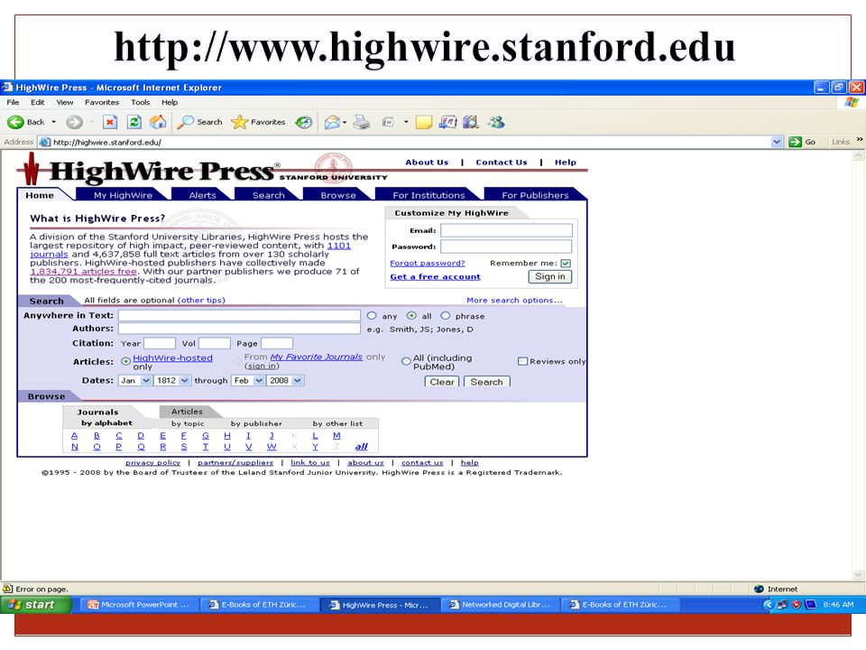Click the citation Year field
This screenshot has height=650, width=866.
pos(160,343)
